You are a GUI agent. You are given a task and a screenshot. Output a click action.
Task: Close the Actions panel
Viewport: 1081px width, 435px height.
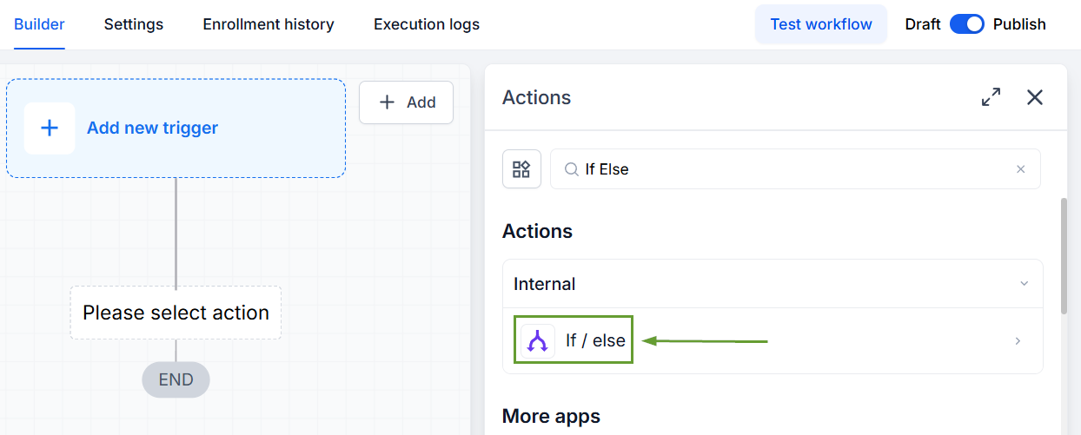pyautogui.click(x=1034, y=97)
